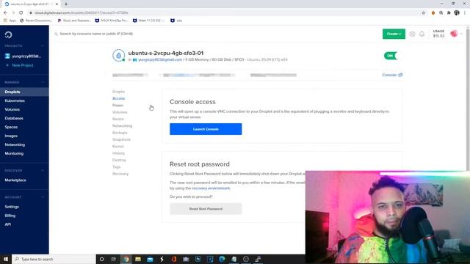Screen dimensions: 470x264
Task: Open Chrome from the taskbar
Action: click(126, 259)
